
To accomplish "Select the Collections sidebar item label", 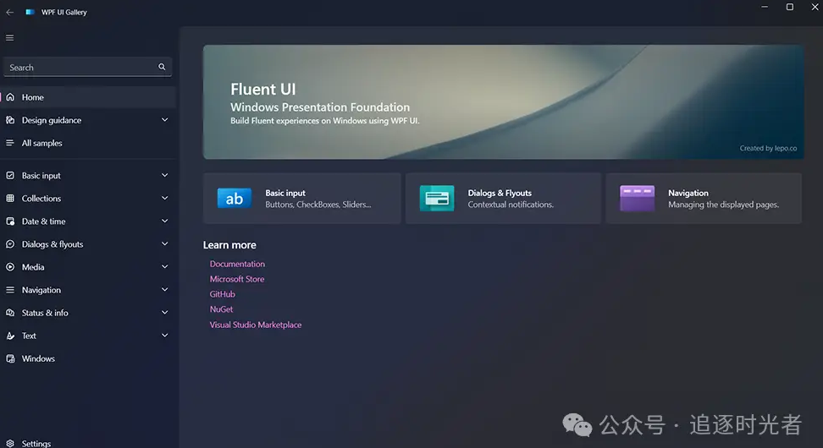I will click(x=41, y=199).
